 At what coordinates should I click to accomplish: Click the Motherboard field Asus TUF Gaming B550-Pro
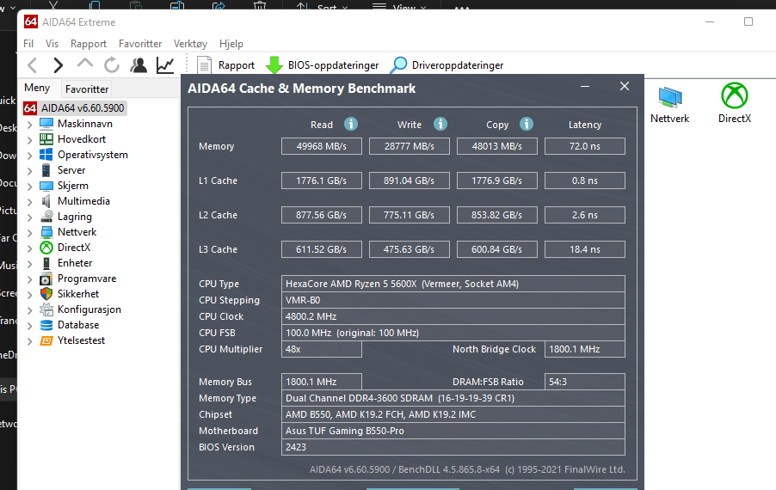click(453, 431)
